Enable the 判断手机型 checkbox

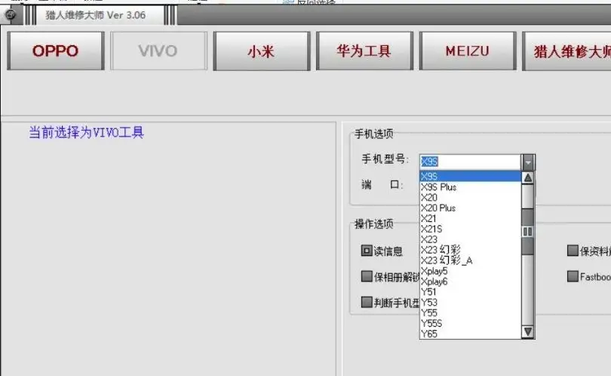pos(367,302)
